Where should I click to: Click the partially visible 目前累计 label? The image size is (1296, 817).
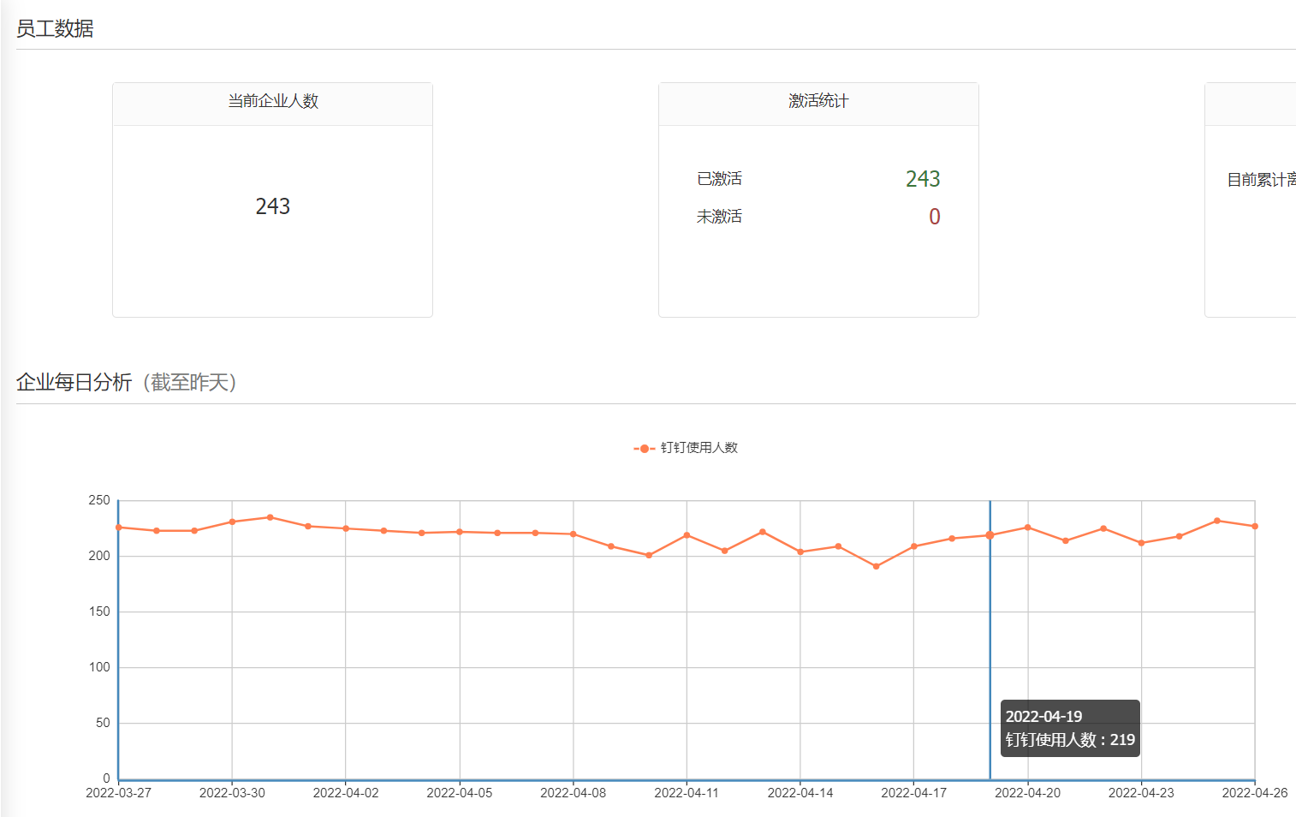(x=1260, y=180)
